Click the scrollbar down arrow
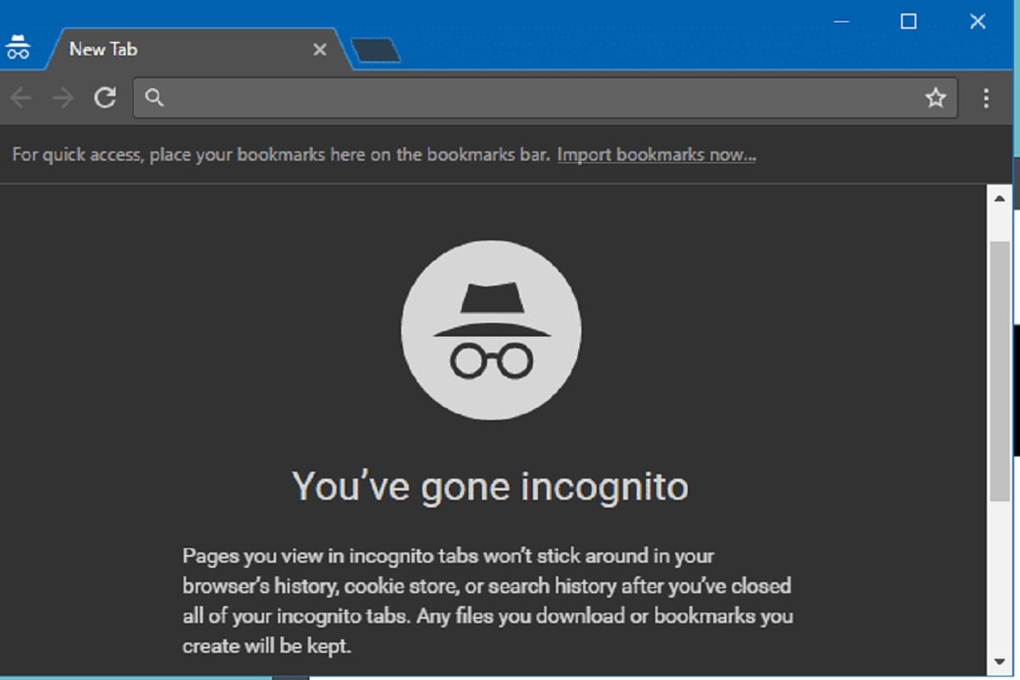The image size is (1020, 680). point(1000,660)
